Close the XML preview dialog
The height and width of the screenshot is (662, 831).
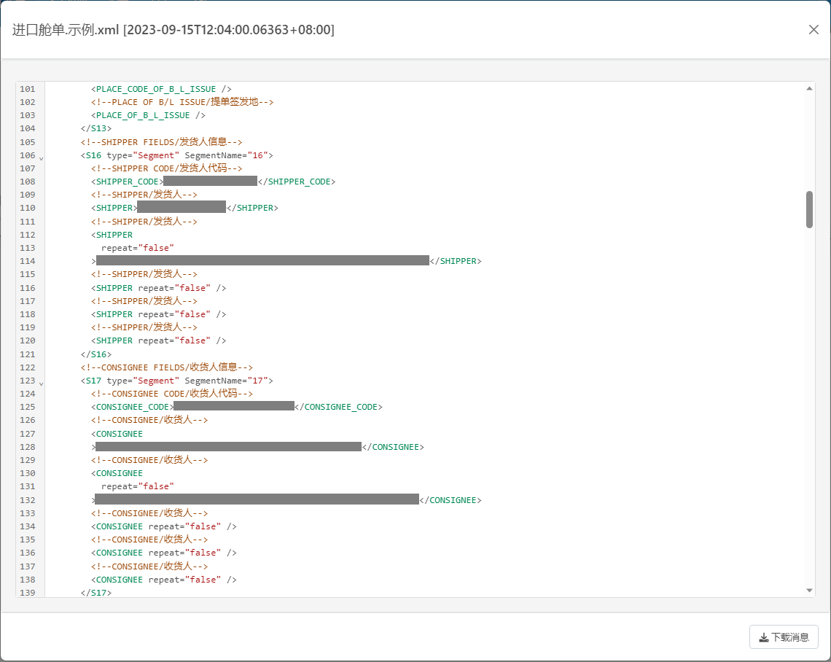[x=814, y=30]
